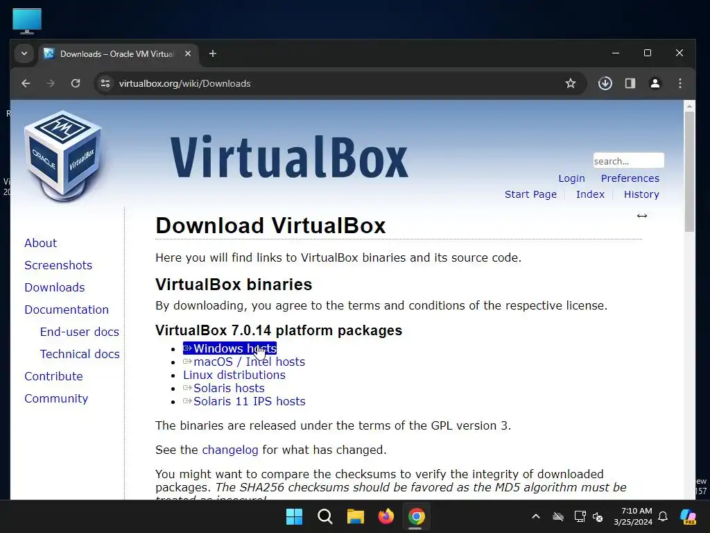Open the End-user docs sidebar link
Image resolution: width=710 pixels, height=533 pixels.
[79, 332]
